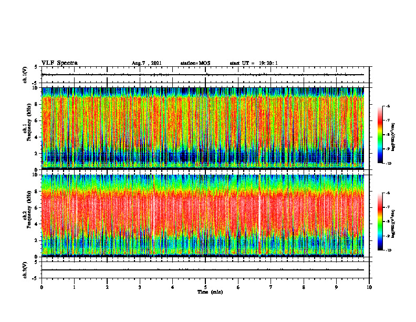
Task: Click the "station=MOS" header label
Action: pyautogui.click(x=195, y=63)
